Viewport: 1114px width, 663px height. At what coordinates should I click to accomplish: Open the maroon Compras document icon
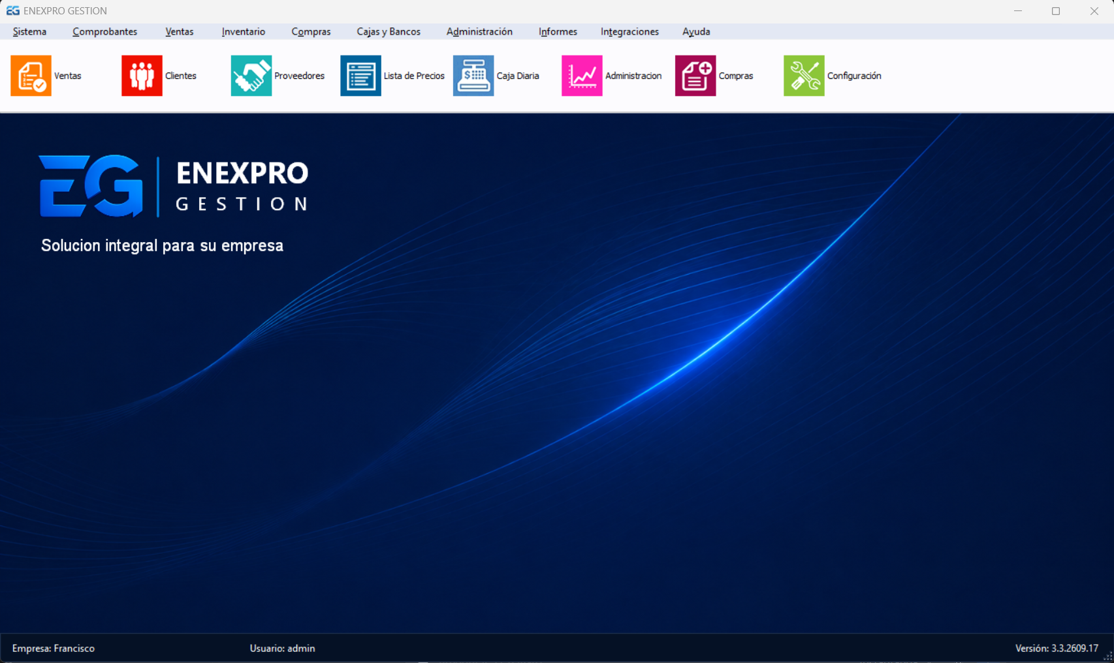pyautogui.click(x=695, y=76)
